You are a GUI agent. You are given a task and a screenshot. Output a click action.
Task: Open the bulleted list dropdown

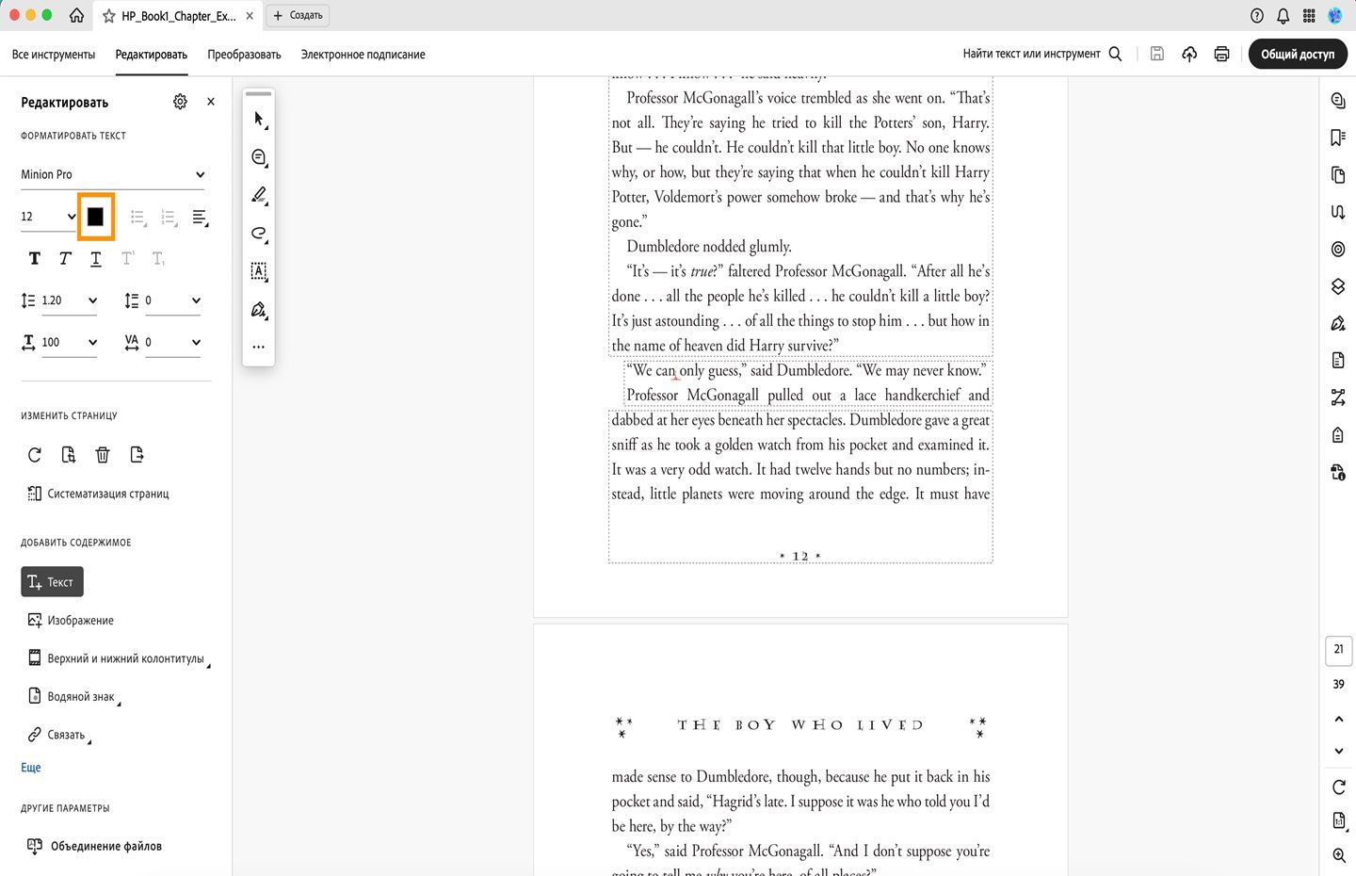(x=138, y=218)
